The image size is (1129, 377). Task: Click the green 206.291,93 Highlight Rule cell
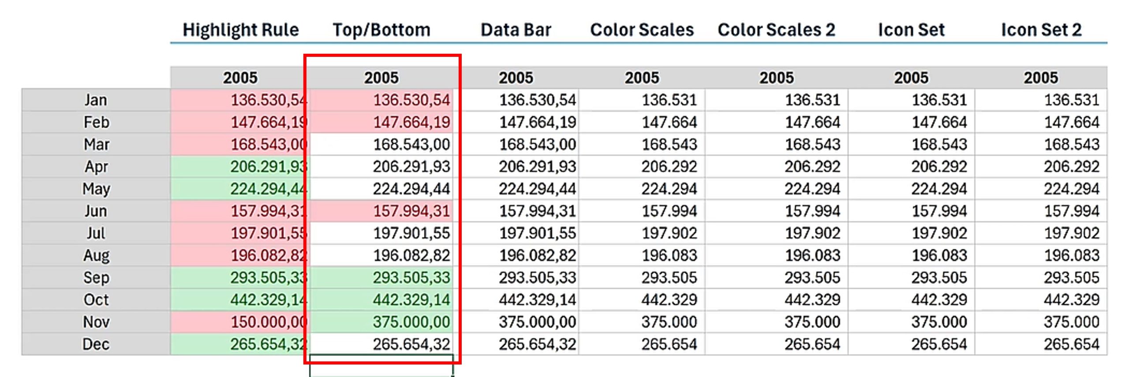pyautogui.click(x=240, y=167)
